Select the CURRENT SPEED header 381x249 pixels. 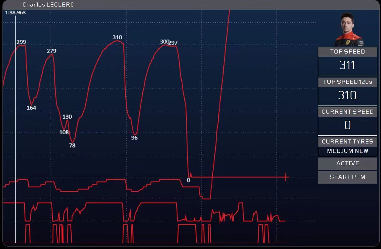click(x=347, y=112)
